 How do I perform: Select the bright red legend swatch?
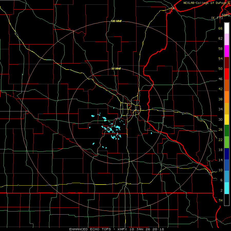(x=227, y=74)
